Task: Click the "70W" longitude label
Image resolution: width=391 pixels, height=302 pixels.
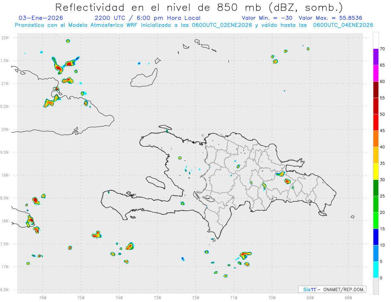Action: [272, 297]
